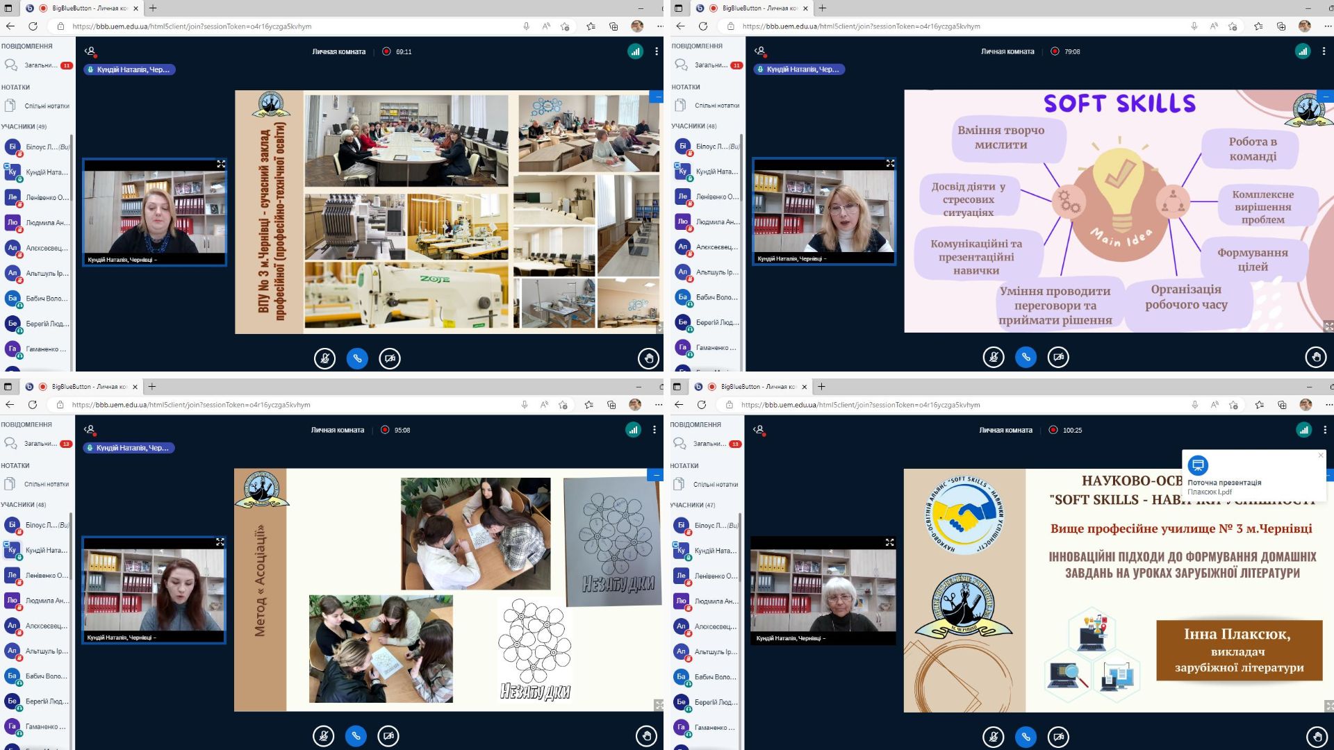Minimize the Метод «Асоціації» presentation slide
This screenshot has height=750, width=1334.
point(655,475)
